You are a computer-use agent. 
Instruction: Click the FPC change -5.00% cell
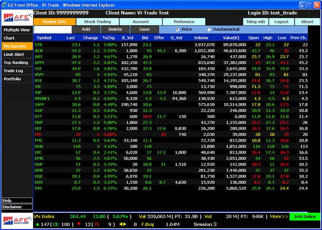109,134
